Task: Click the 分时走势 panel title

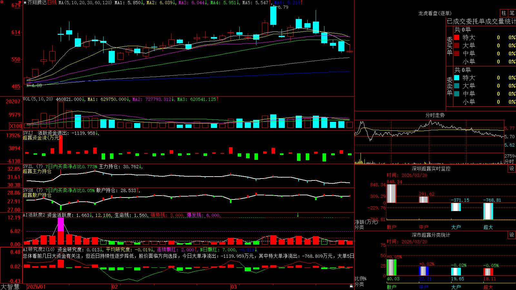Action: point(435,115)
